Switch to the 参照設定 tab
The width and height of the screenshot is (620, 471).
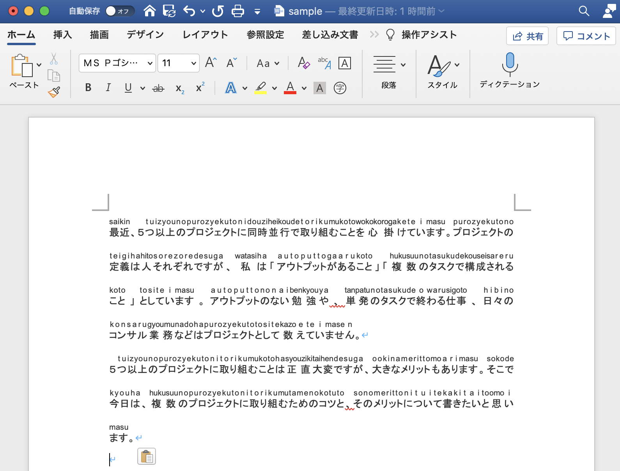266,35
